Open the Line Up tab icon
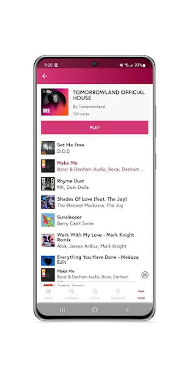 (95, 292)
